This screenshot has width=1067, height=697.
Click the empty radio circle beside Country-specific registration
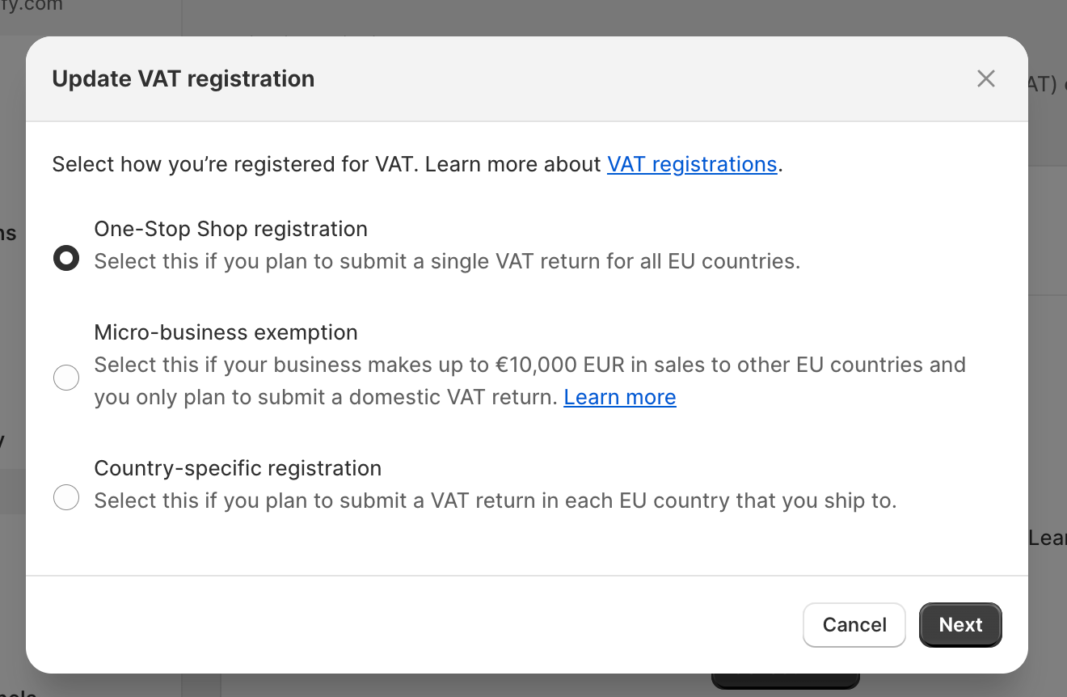pos(66,496)
